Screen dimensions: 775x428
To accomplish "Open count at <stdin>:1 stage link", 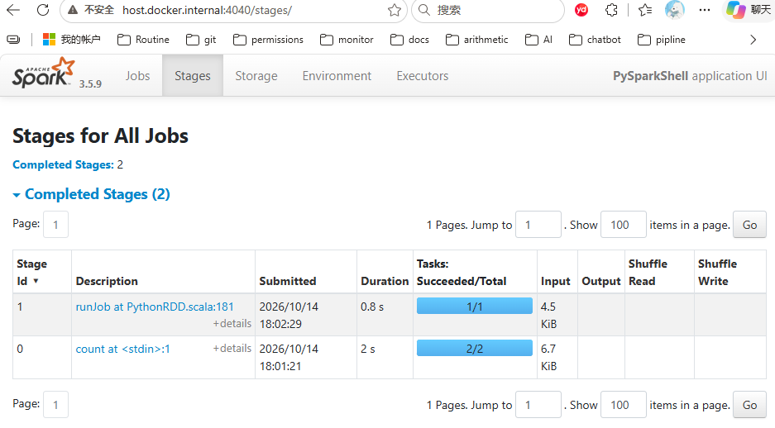I will pos(122,349).
